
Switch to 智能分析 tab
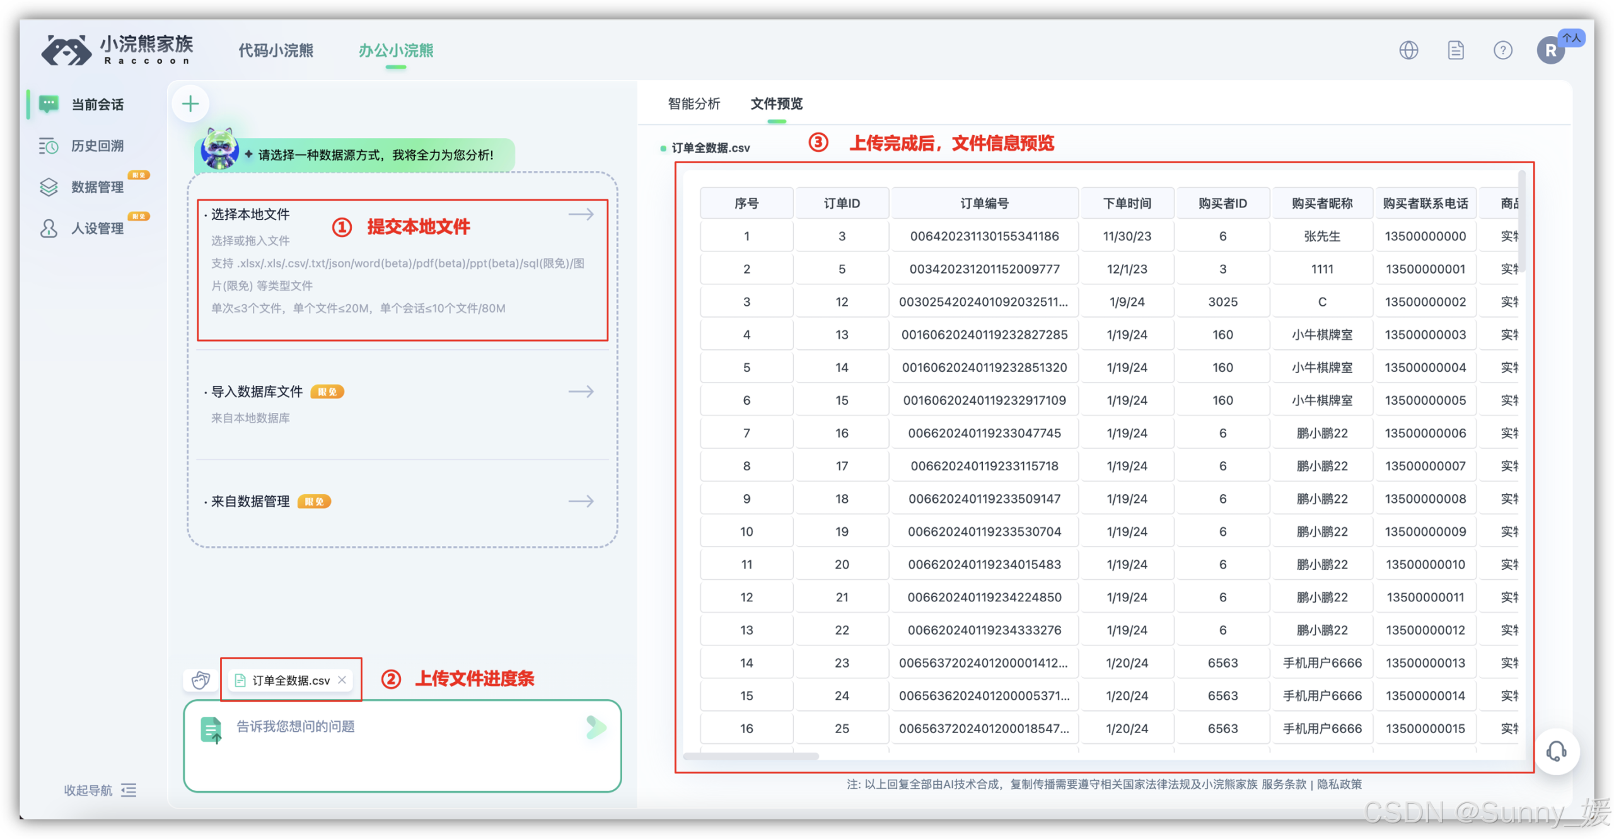(694, 103)
